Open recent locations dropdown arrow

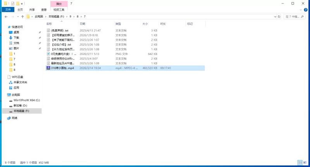click(18, 17)
